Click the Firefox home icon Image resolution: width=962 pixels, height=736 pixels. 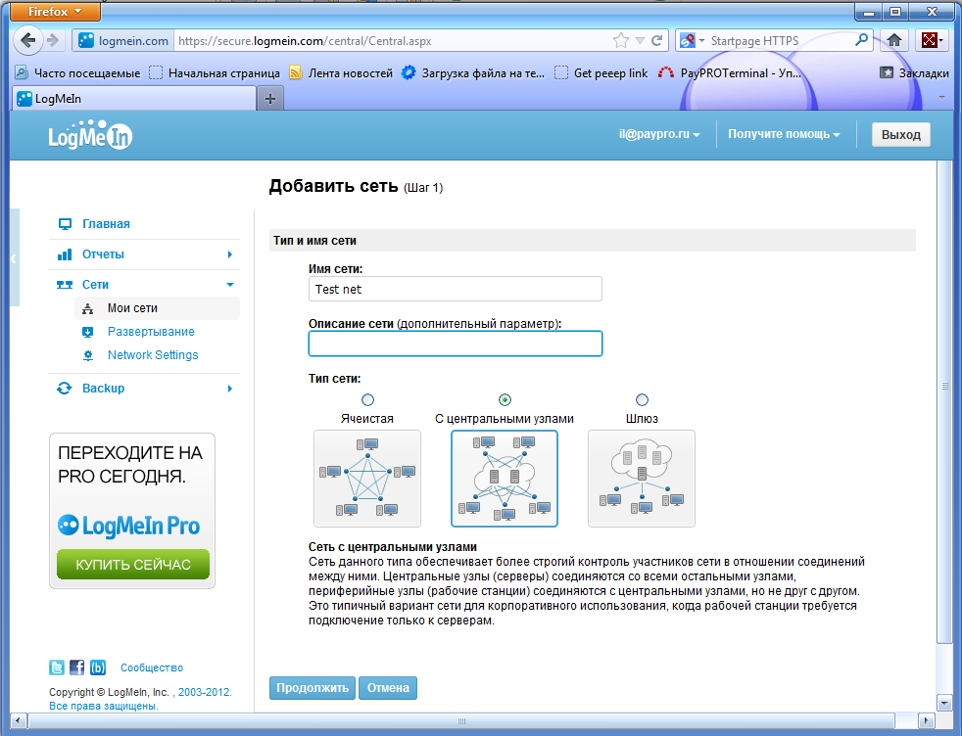[x=893, y=41]
